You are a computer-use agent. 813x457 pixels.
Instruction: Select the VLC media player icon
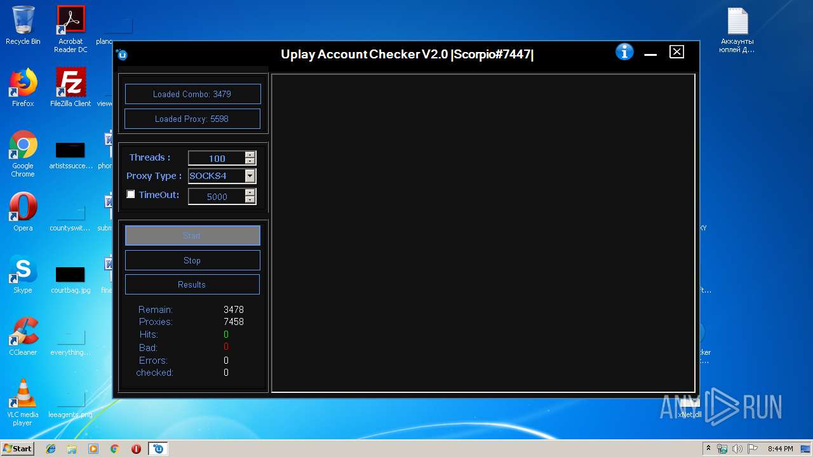point(23,402)
